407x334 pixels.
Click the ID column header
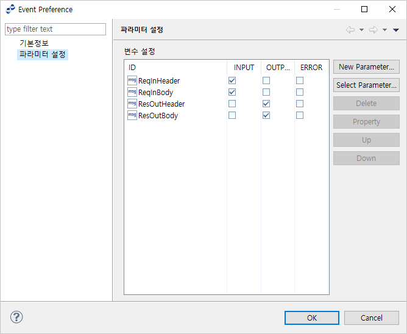pyautogui.click(x=175, y=68)
